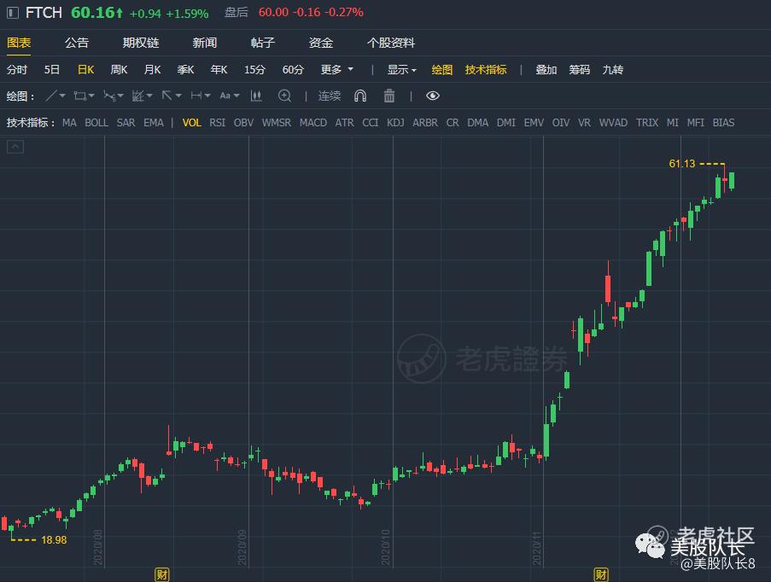Select the 月K monthly timeframe
Image resolution: width=771 pixels, height=582 pixels.
coord(153,69)
